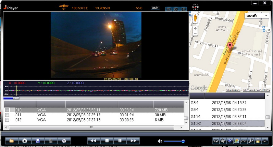The width and height of the screenshot is (273, 147).
Task: Check the box for file 010
Action: click(7, 110)
